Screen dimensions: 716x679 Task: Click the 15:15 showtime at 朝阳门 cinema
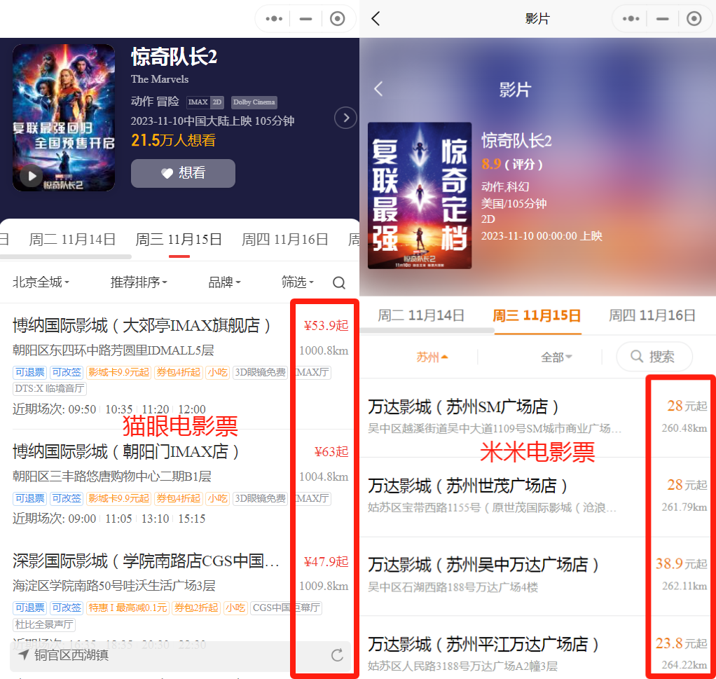click(x=192, y=519)
